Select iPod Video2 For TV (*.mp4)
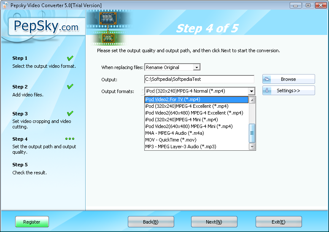Screen dimensions: 329x232 (x=197, y=99)
